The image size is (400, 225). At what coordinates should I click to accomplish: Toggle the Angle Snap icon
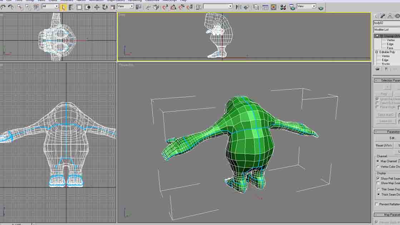click(173, 7)
